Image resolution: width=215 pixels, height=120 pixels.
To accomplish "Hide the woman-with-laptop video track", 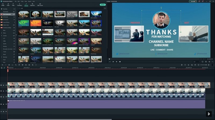I will click(6, 91).
